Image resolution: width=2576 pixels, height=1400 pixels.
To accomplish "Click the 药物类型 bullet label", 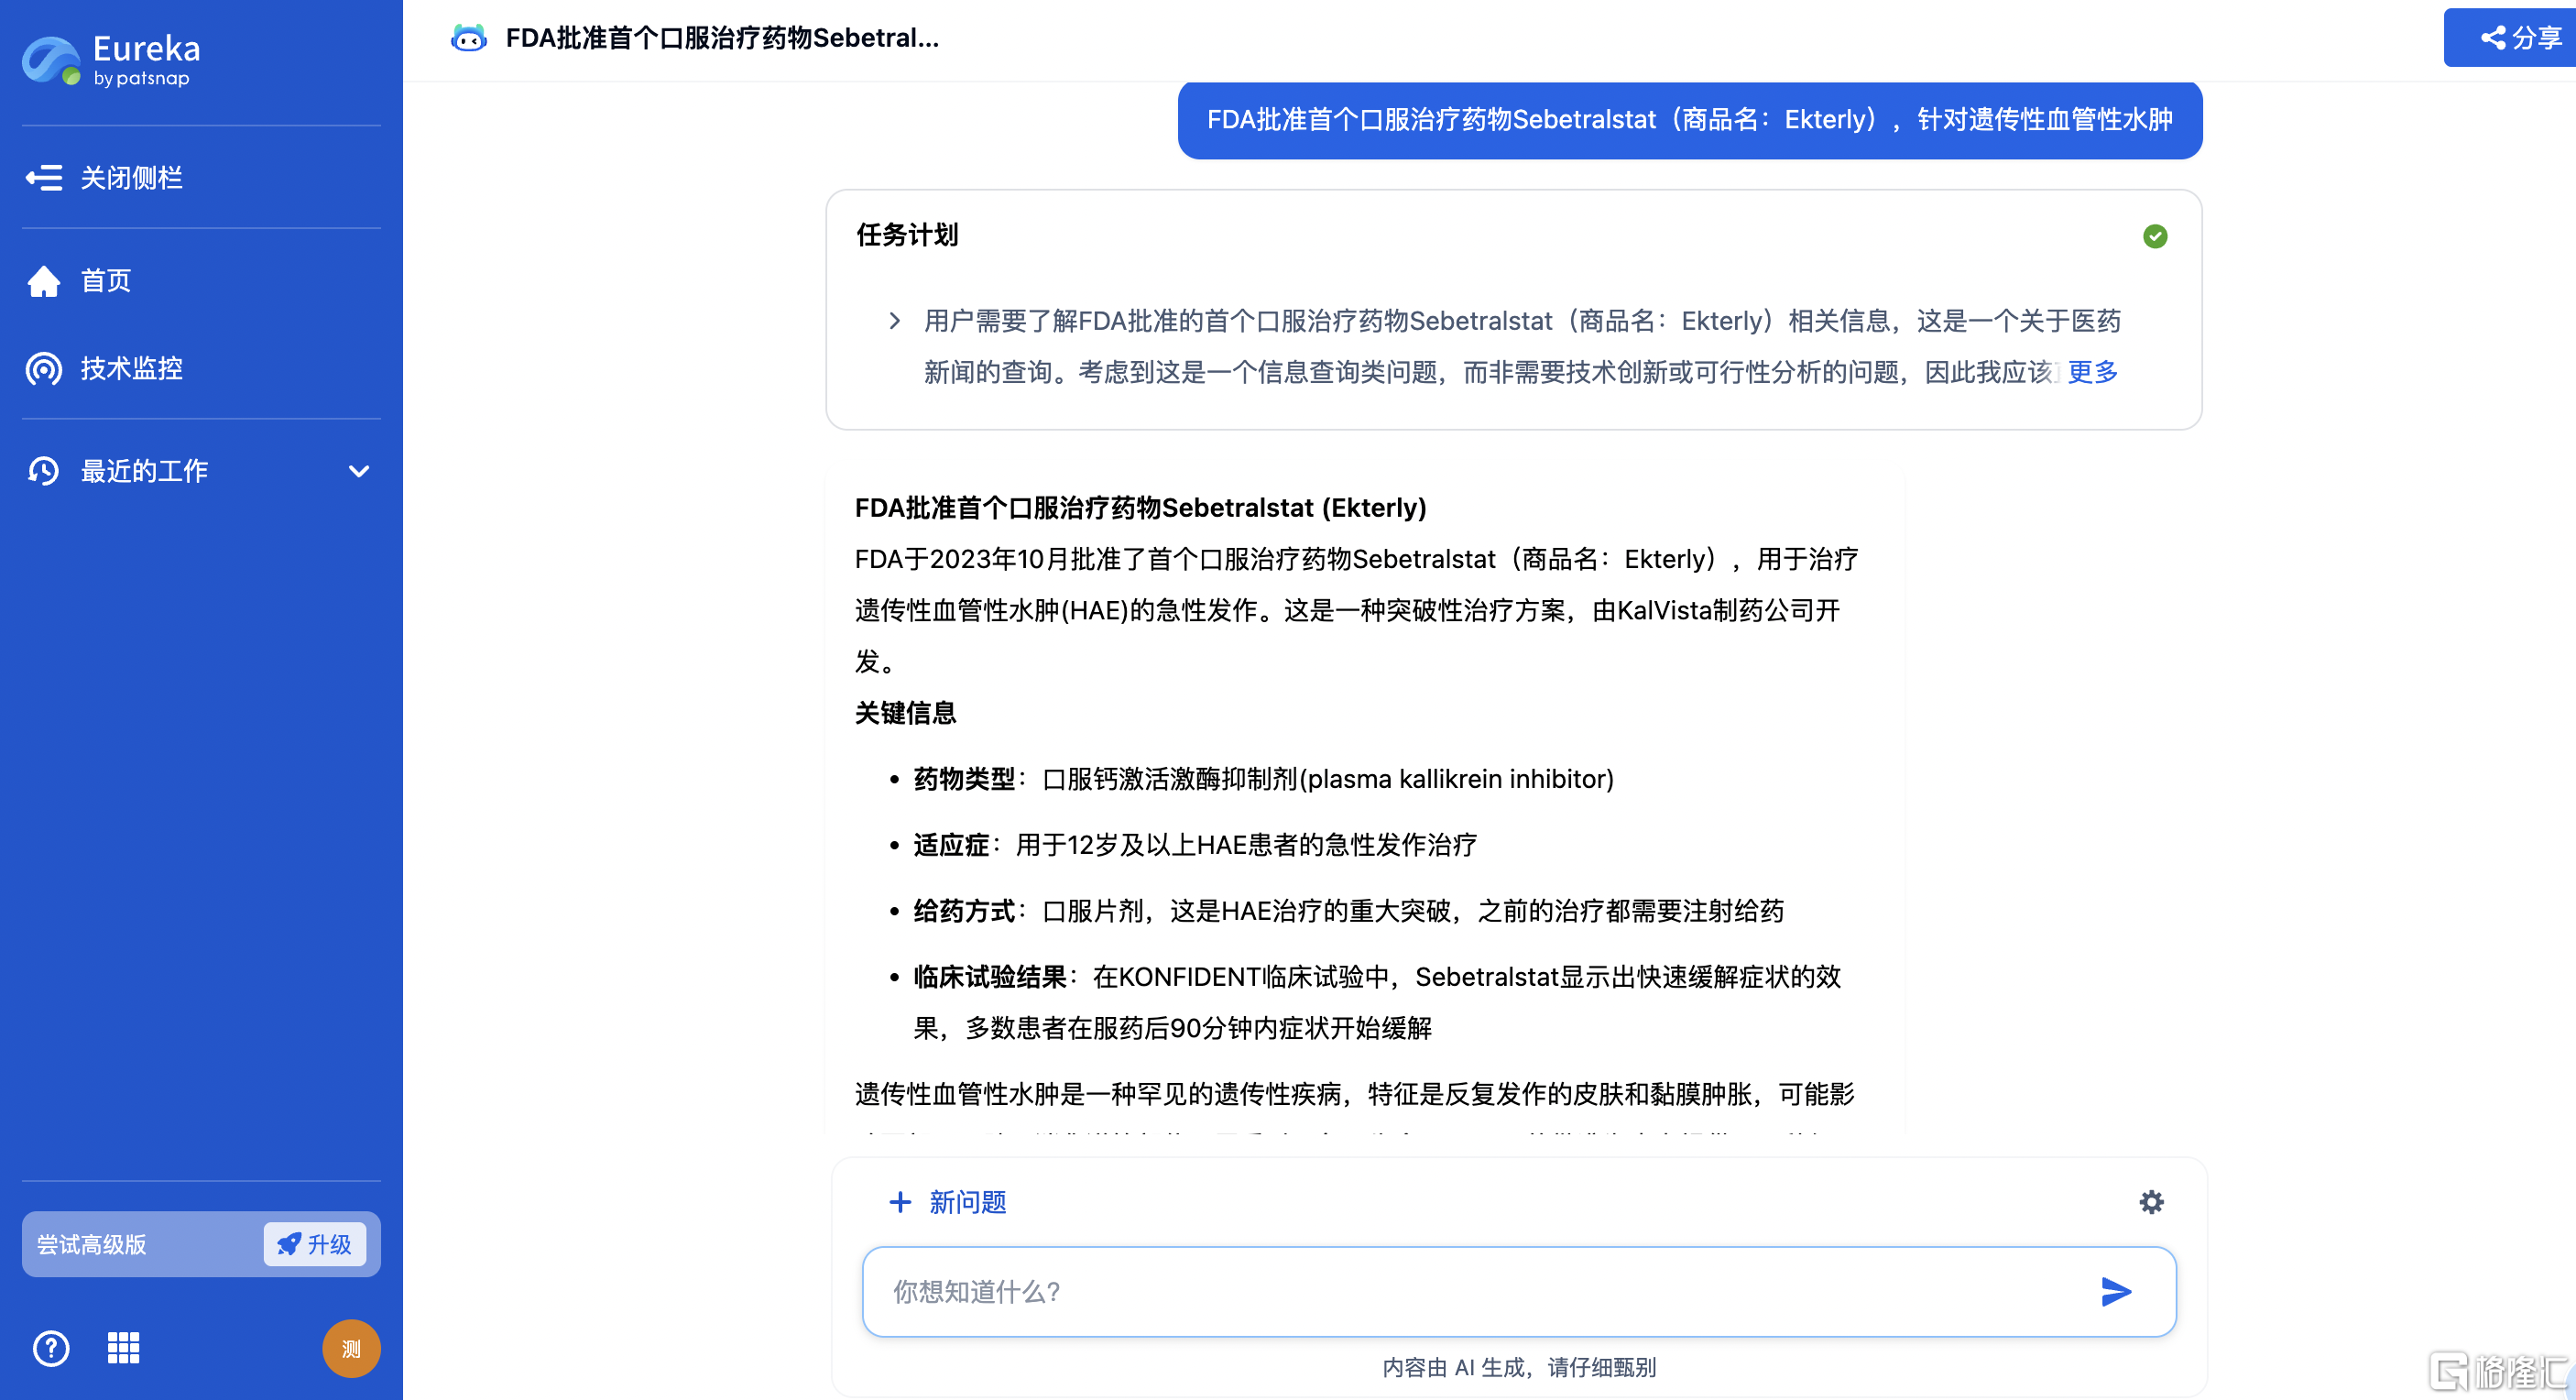I will [964, 779].
